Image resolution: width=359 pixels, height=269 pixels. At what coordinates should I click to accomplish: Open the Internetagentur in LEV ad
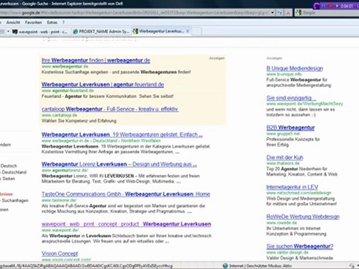pyautogui.click(x=292, y=187)
